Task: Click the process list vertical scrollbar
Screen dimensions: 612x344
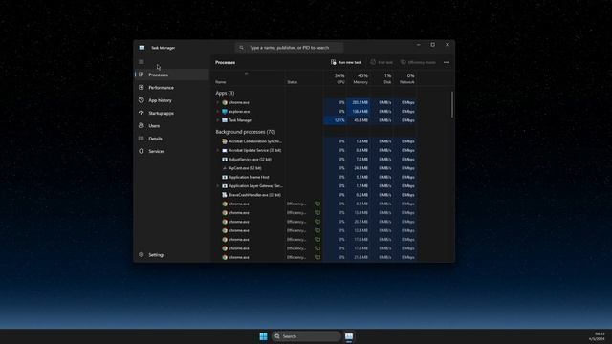Action: point(452,104)
